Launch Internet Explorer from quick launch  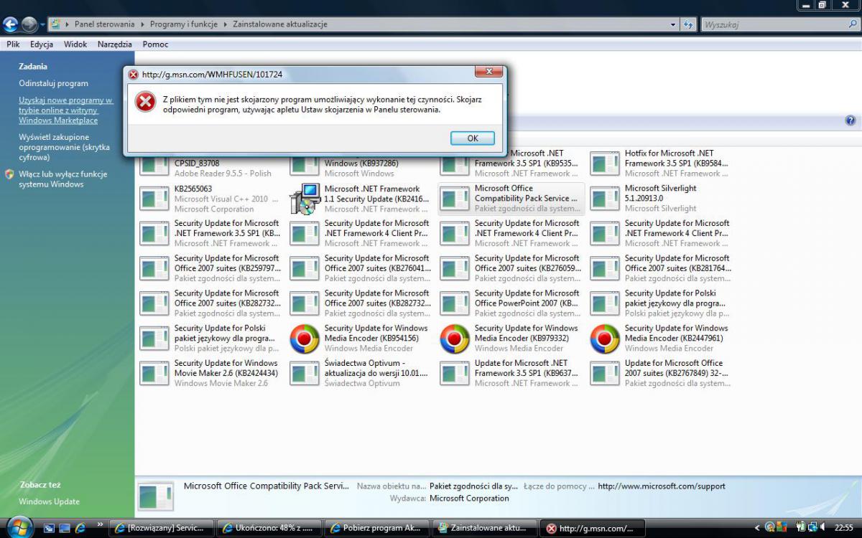[80, 528]
